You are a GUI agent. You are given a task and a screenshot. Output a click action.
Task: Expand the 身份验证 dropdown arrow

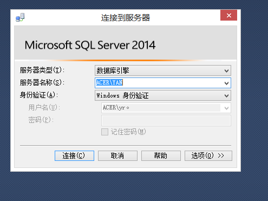coord(226,95)
